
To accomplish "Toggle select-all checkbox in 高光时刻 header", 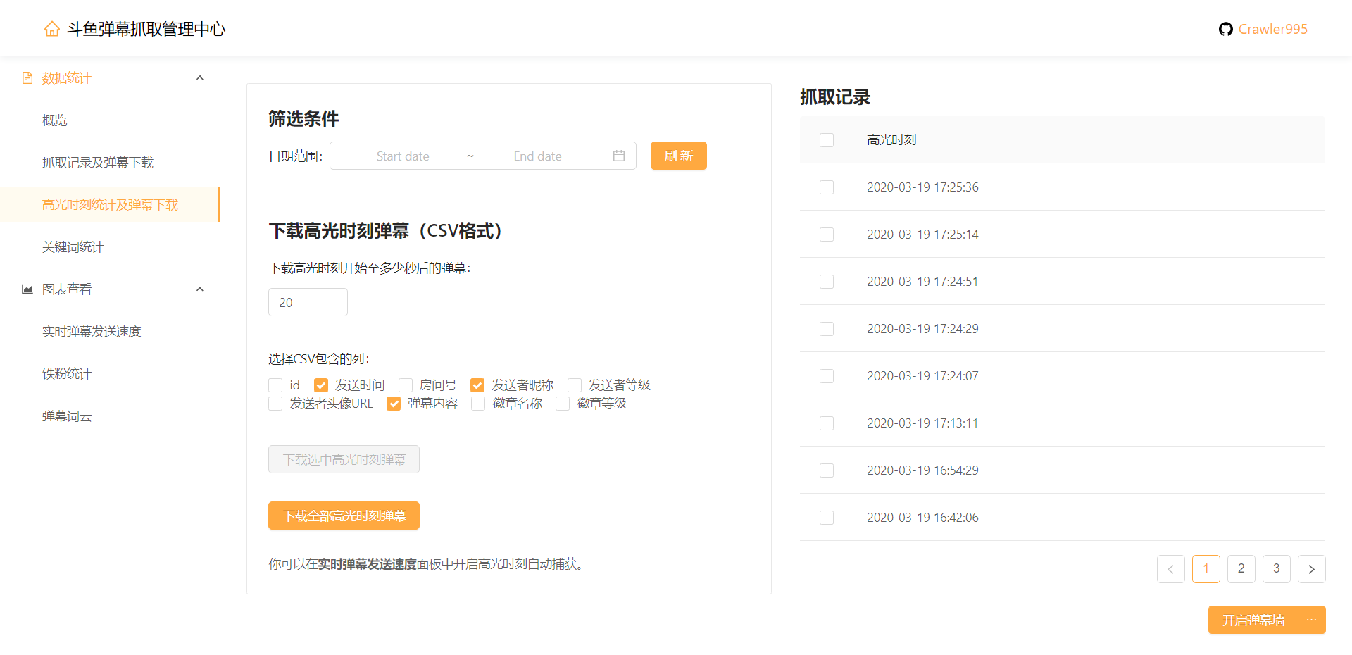I will click(827, 140).
